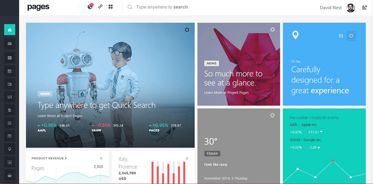373x184 pixels.
Task: Open the briefcase sidebar icon
Action: coord(9,175)
